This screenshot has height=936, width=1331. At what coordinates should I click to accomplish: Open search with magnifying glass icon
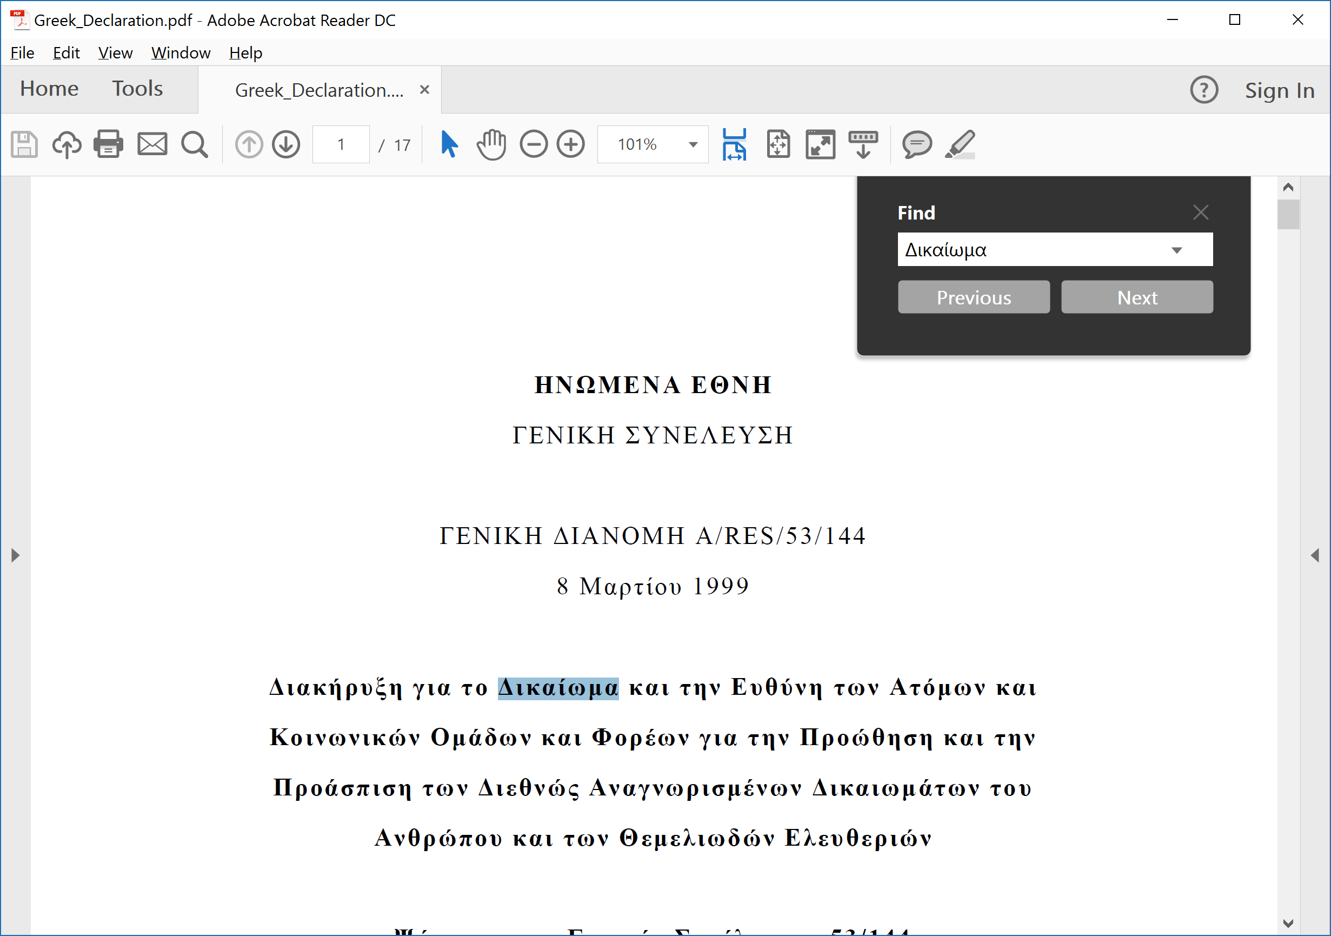click(x=194, y=144)
